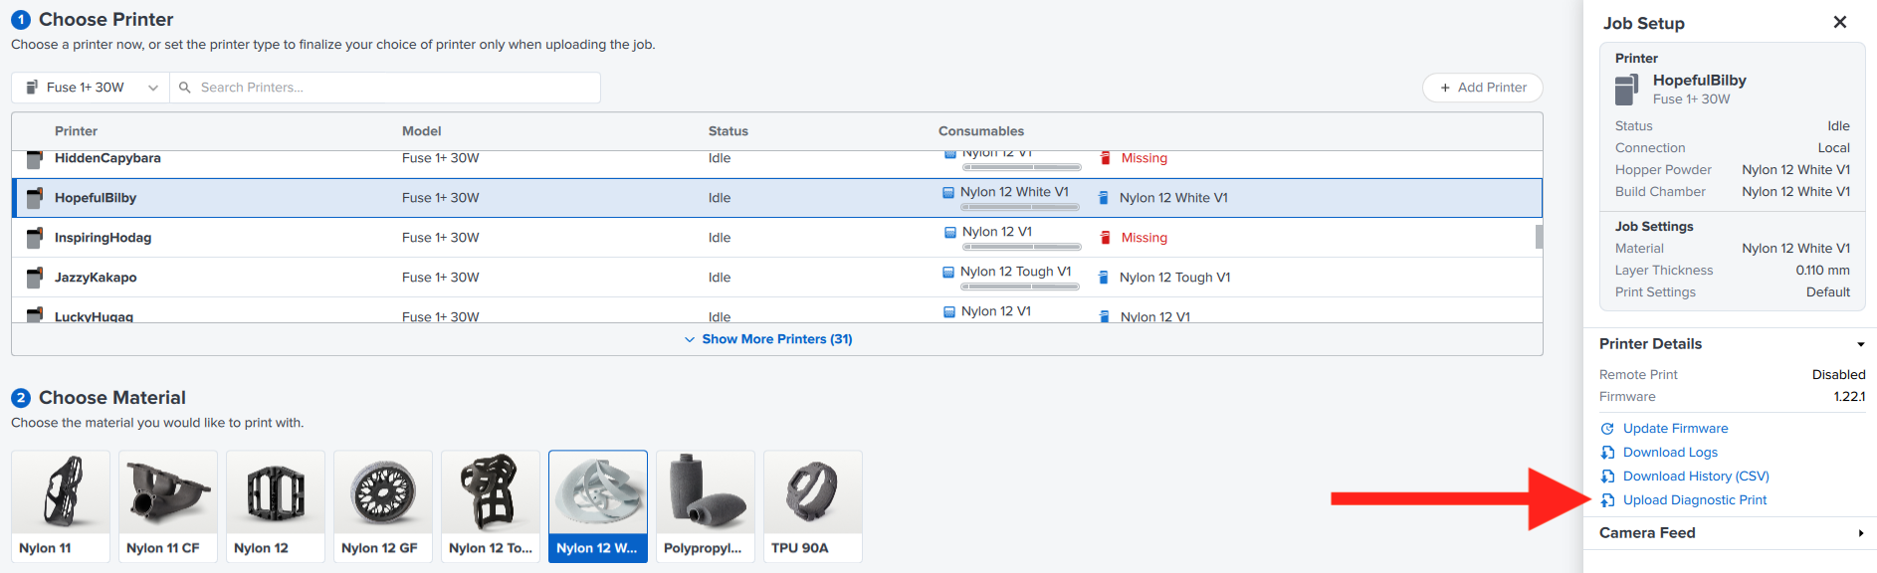The image size is (1877, 573).
Task: Click the printer icon beside InspiringHodag
Action: pos(35,238)
